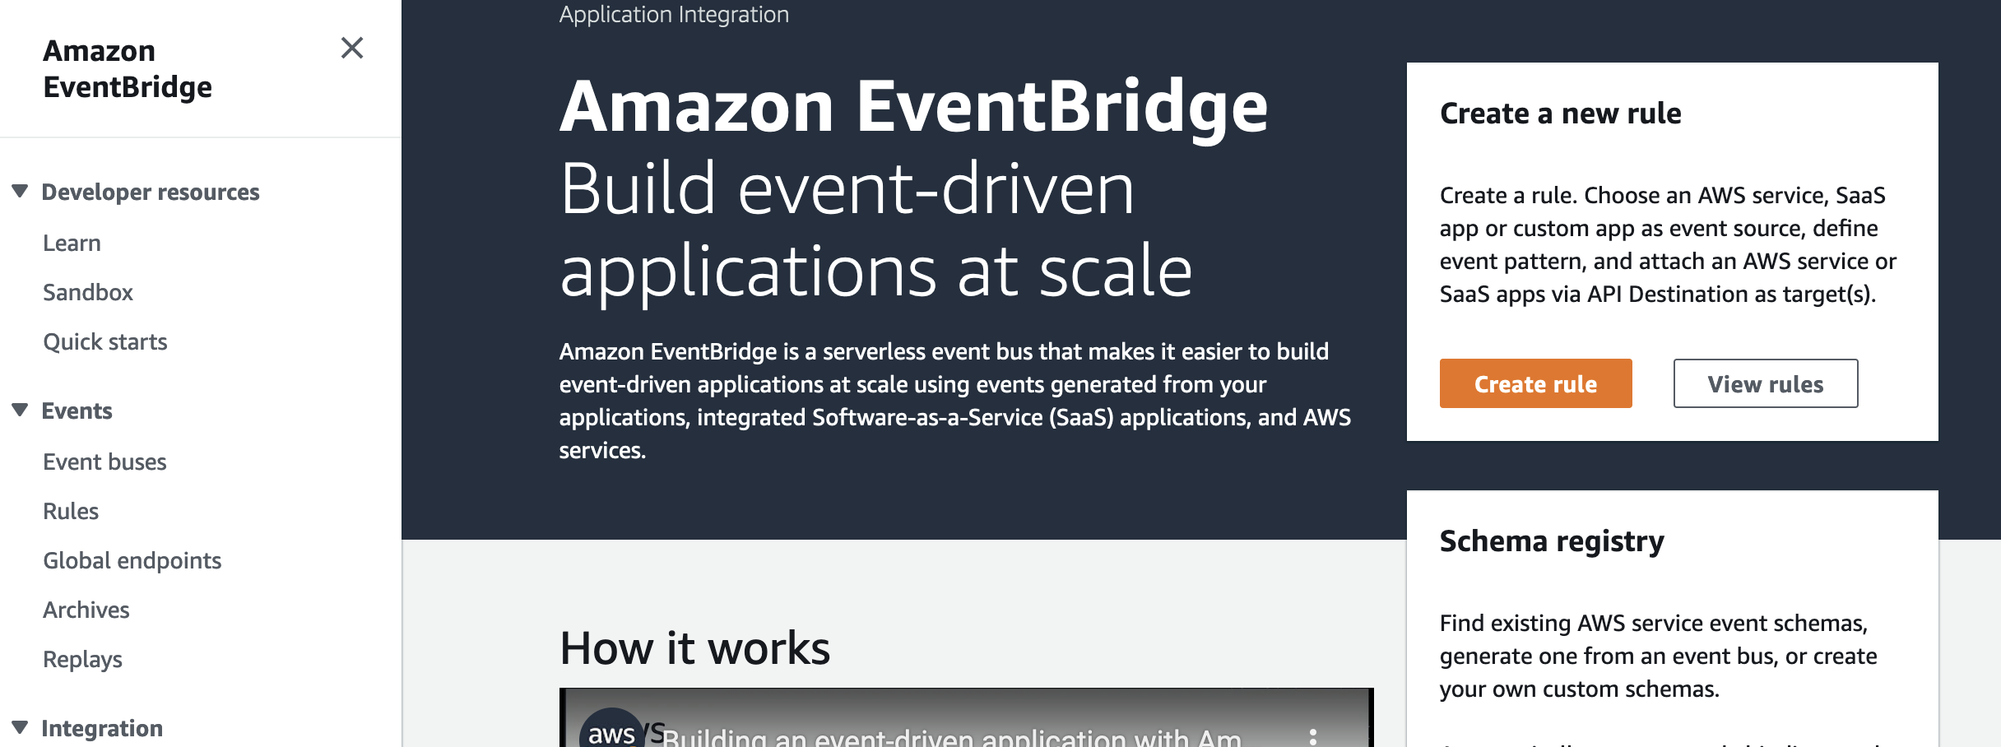Open the Replays page

[x=83, y=658]
